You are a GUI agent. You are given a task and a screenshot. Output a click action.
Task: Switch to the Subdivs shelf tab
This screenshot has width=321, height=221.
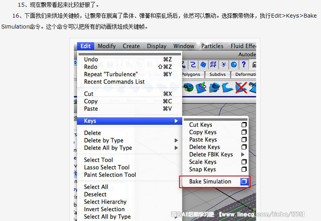pyautogui.click(x=217, y=75)
